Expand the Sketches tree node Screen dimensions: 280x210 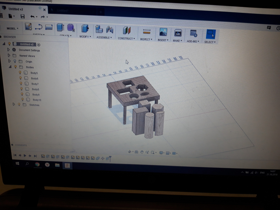point(13,104)
